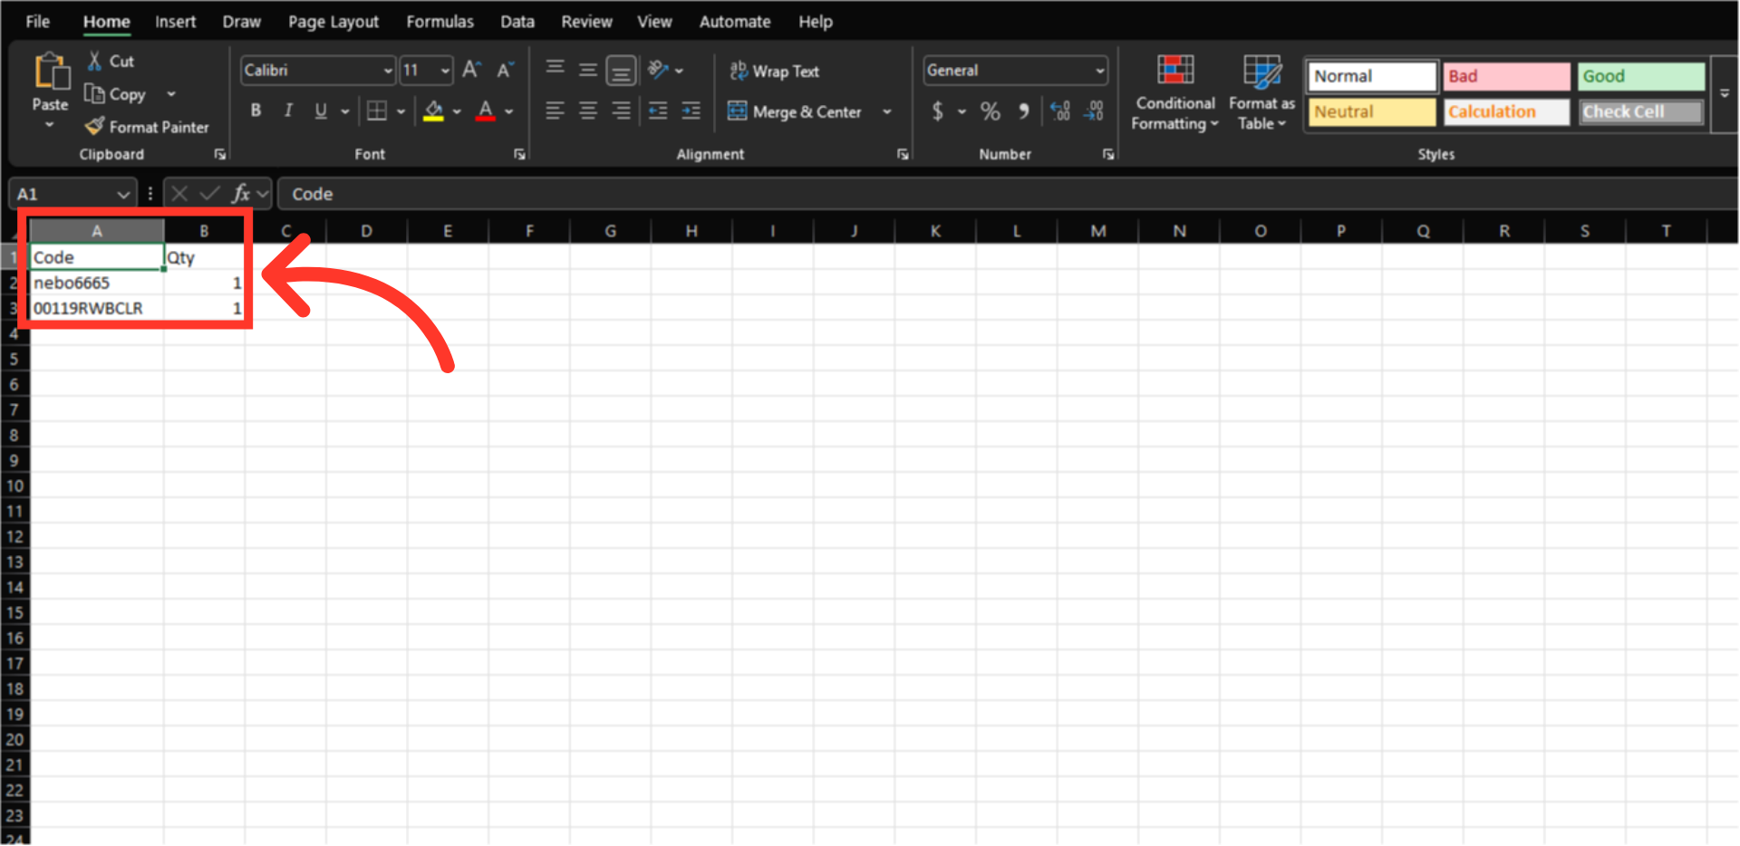Screen dimensions: 1740x846
Task: Expand Merge & Center options arrow
Action: click(887, 111)
